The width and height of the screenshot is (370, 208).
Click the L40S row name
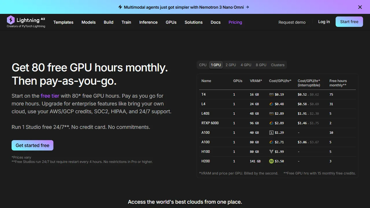coord(206,114)
